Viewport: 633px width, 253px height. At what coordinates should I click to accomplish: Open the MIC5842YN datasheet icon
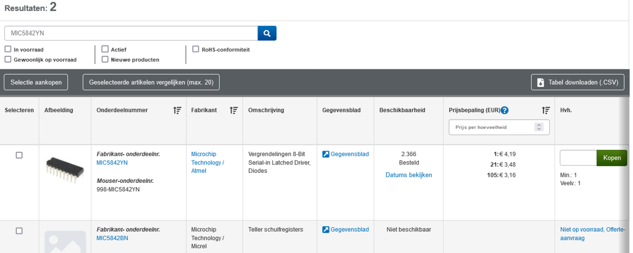325,154
